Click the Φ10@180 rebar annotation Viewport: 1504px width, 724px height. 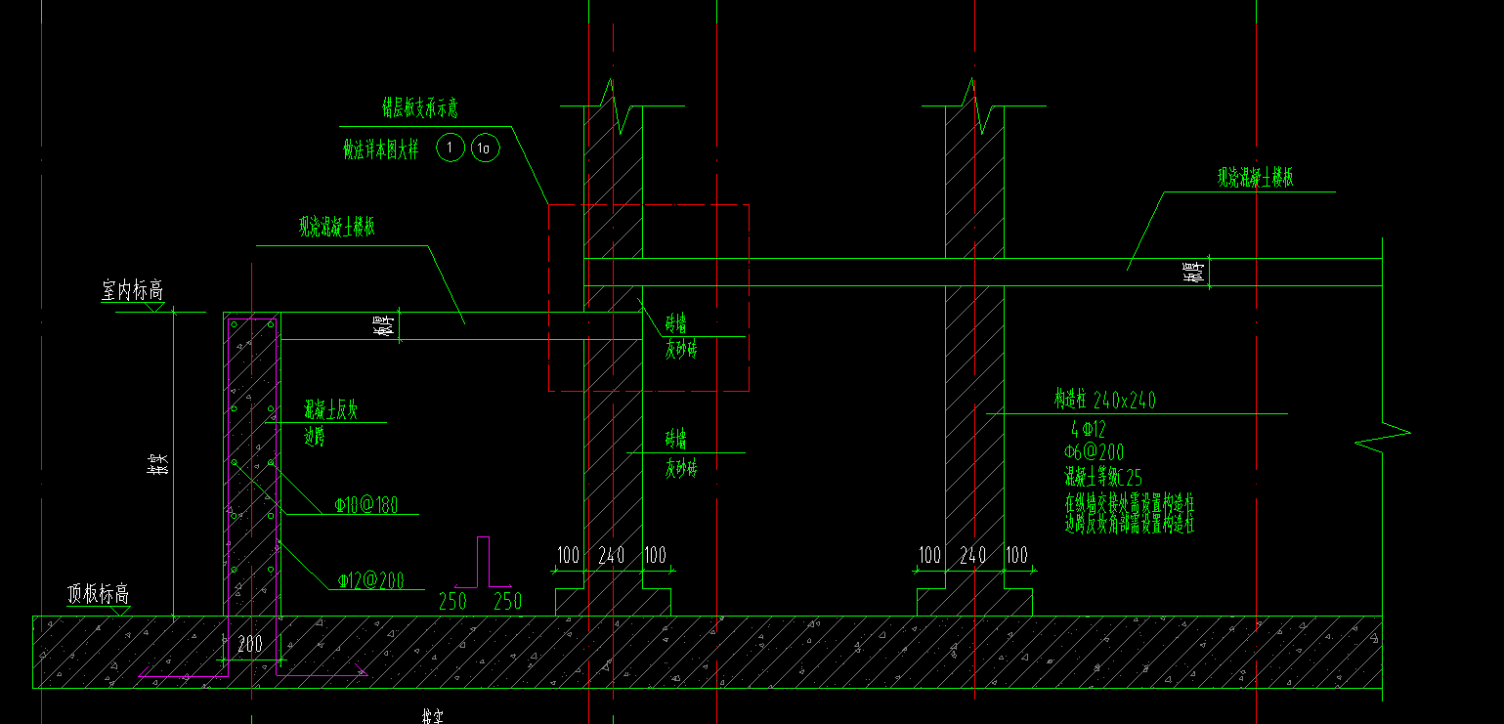click(x=365, y=505)
